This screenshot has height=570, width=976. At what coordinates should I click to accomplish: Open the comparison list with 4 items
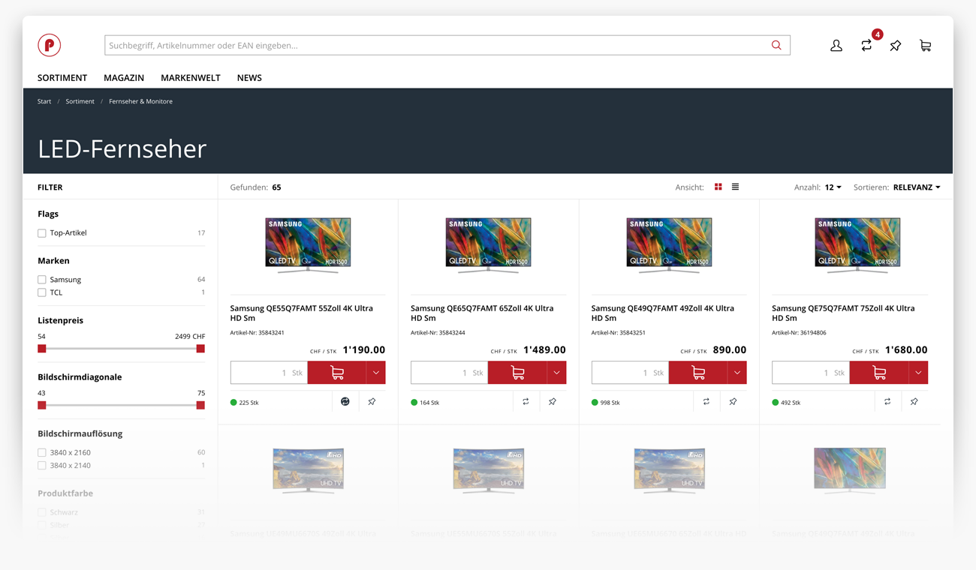tap(866, 45)
